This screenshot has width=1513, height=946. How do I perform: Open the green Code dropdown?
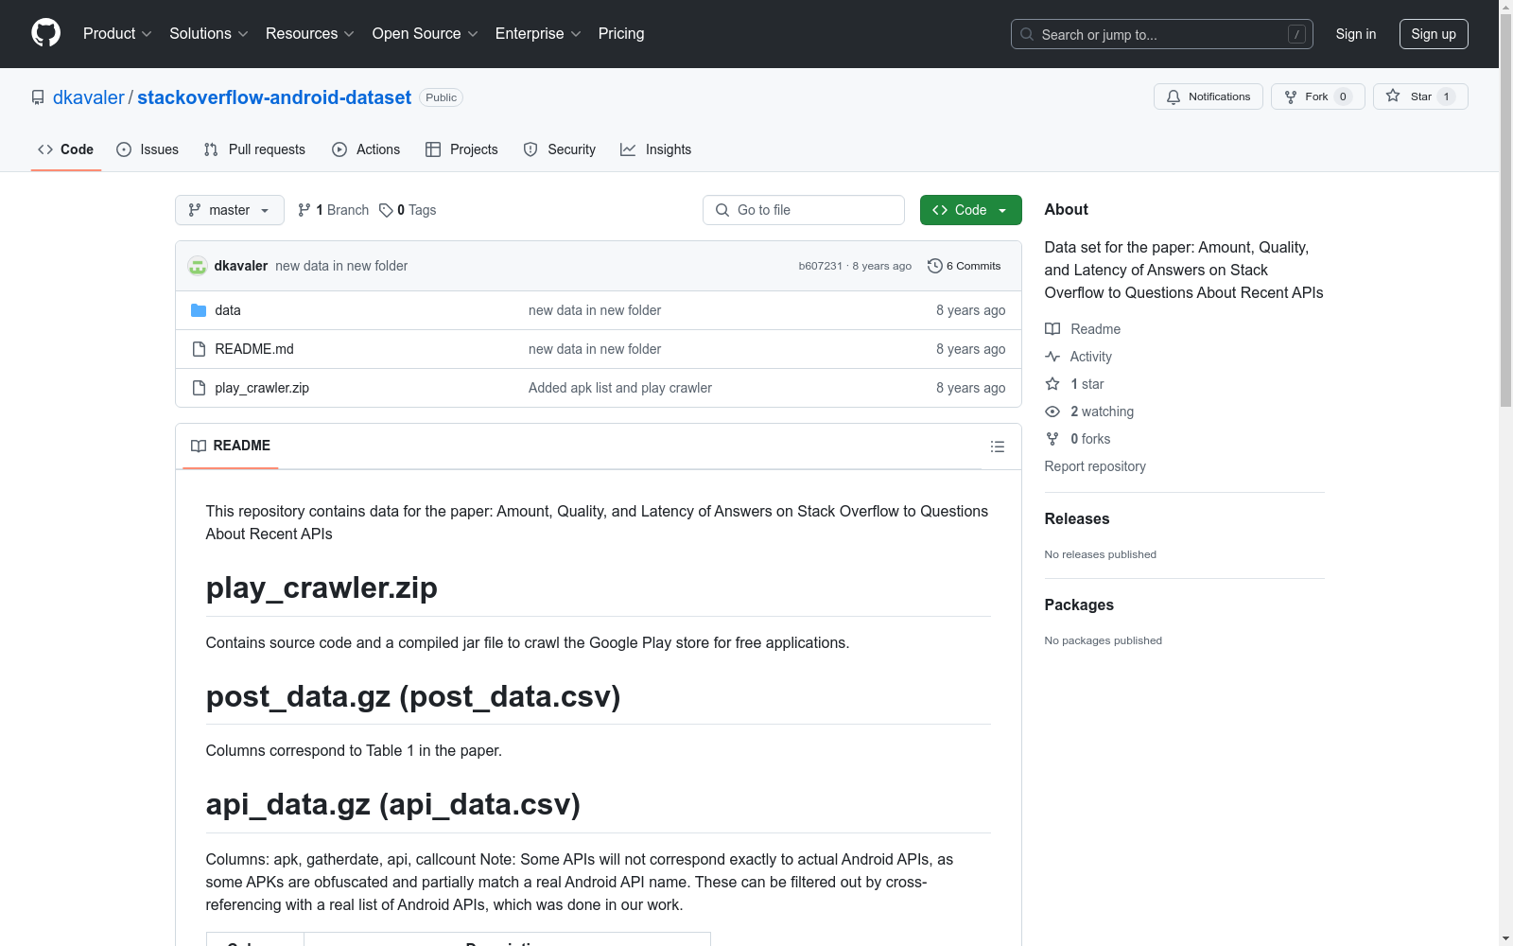pyautogui.click(x=970, y=210)
